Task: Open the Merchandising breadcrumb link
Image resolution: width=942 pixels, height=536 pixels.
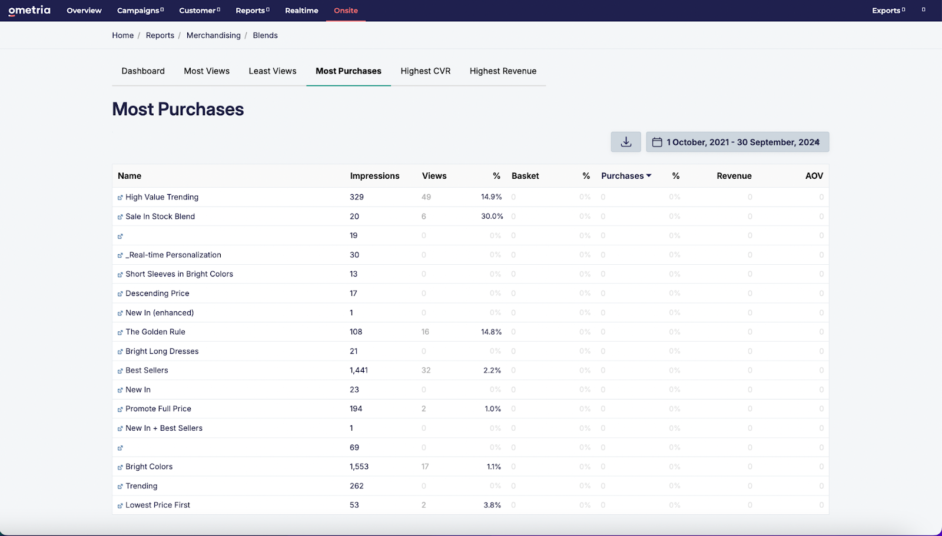Action: [213, 35]
